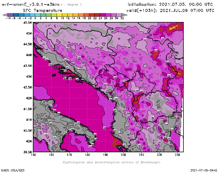Click the '17E' longitude axis label
The height and width of the screenshot is (172, 223).
(69, 155)
